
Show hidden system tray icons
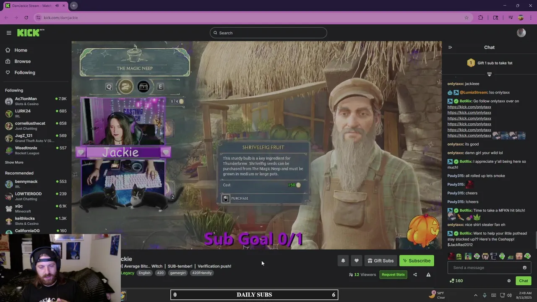[475, 295]
